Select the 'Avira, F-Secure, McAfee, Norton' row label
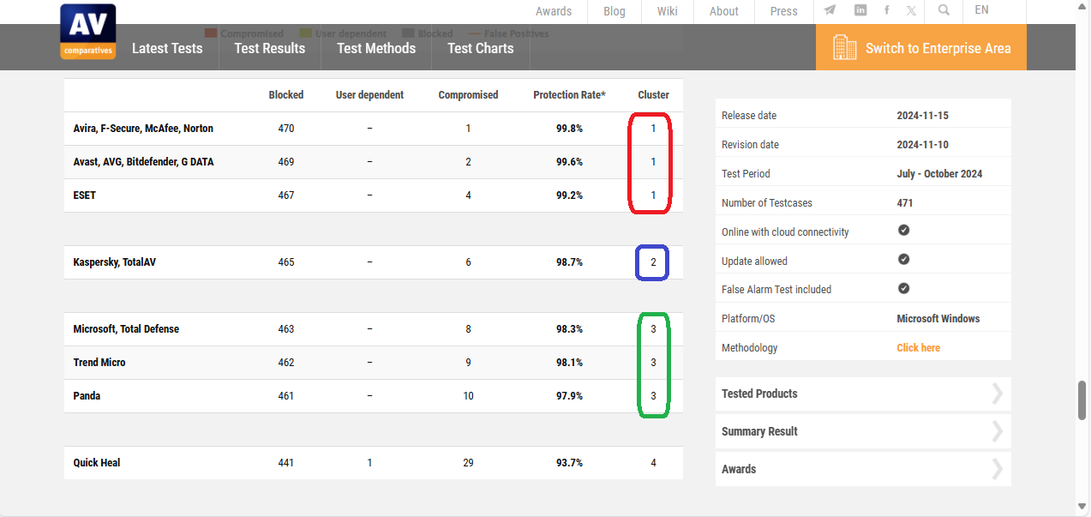 point(143,128)
